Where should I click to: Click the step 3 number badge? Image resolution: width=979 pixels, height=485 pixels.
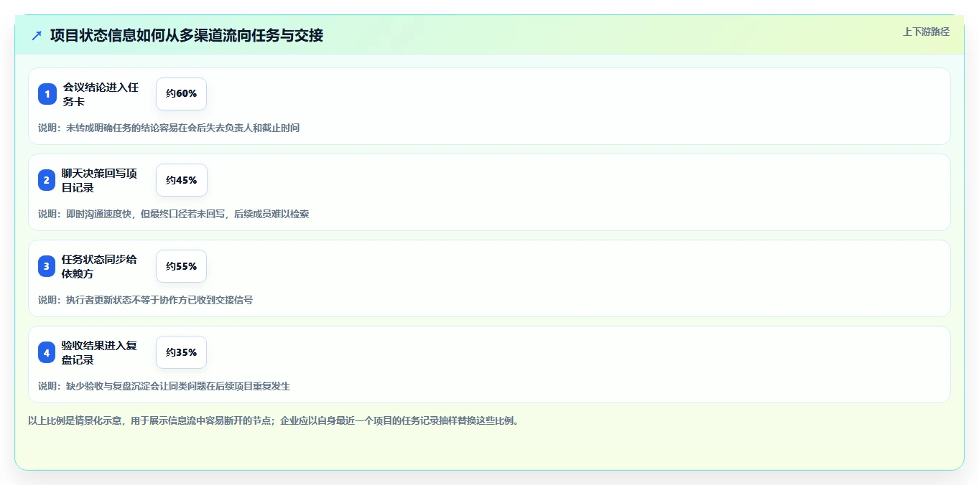click(x=47, y=266)
